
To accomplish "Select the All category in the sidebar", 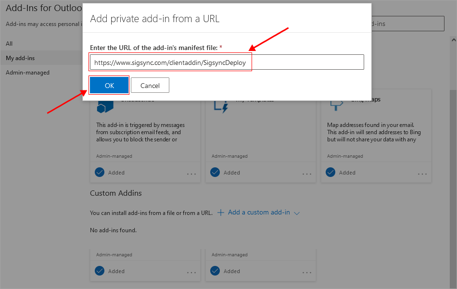I will 9,44.
